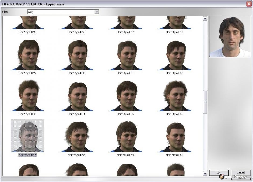
Task: Click the 'Hair Style 058' label
Action: coord(76,155)
